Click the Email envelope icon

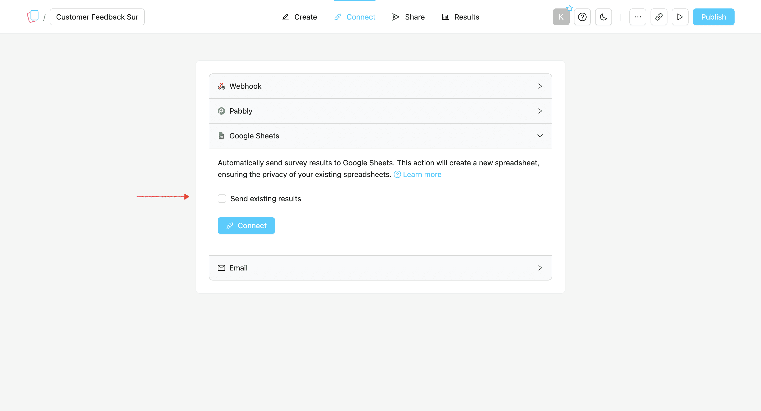tap(221, 268)
